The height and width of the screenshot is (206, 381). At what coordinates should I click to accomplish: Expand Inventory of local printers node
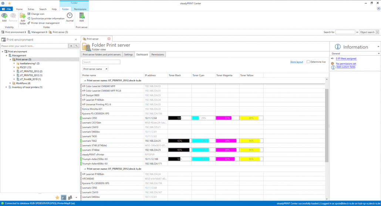click(6, 87)
